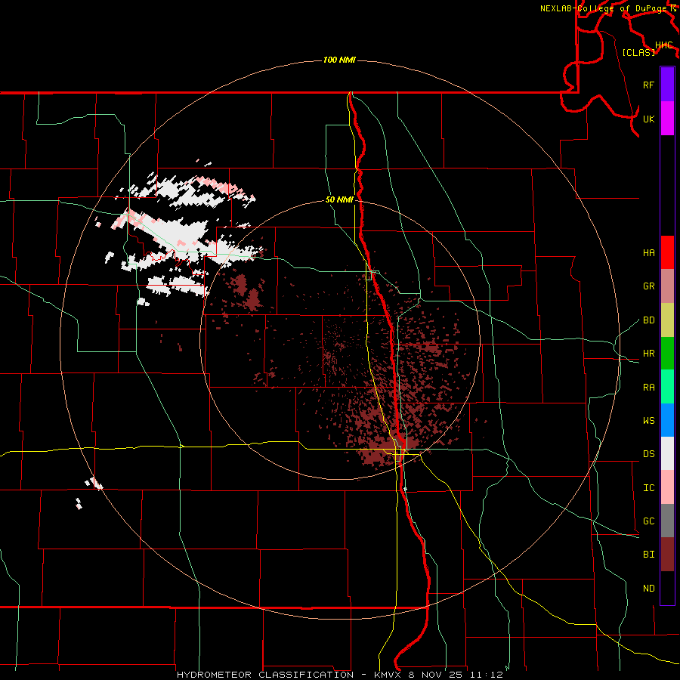The image size is (680, 680).
Task: Click the 100 NMI range ring label
Action: point(339,60)
